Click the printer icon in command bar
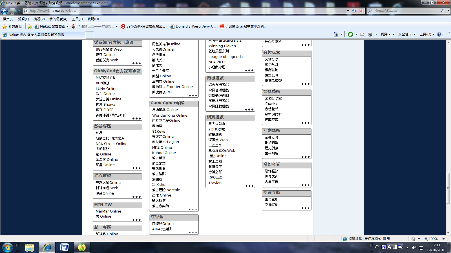451x253 pixels. [x=370, y=34]
